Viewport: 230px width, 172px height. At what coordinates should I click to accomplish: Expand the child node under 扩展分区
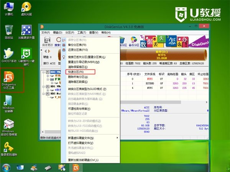click(52, 83)
